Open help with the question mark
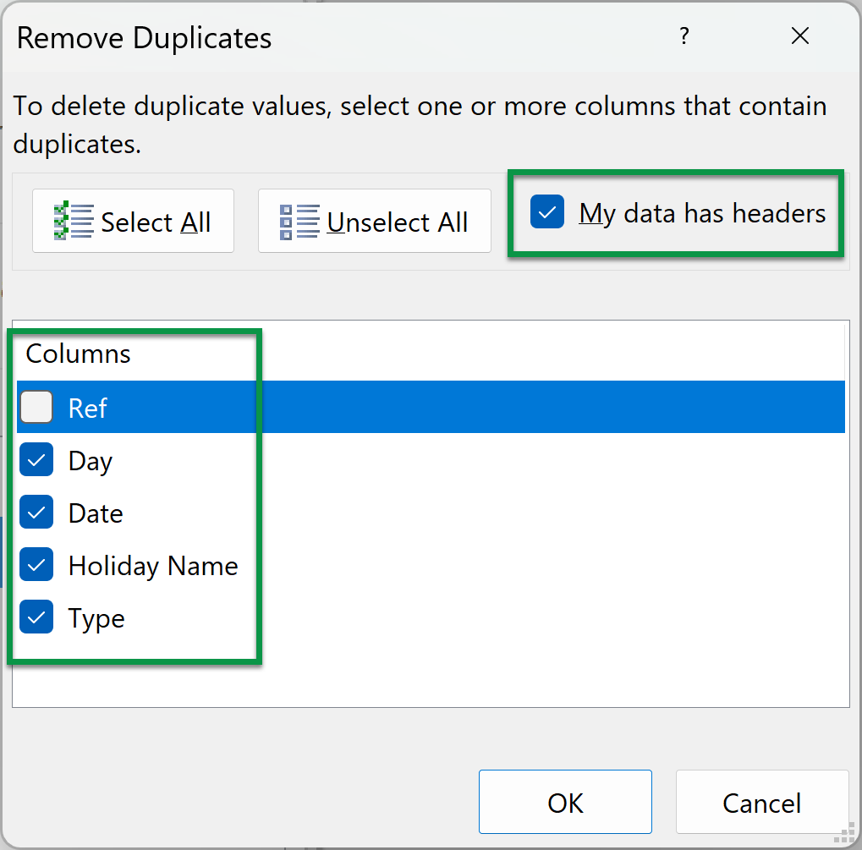The width and height of the screenshot is (862, 850). point(684,36)
